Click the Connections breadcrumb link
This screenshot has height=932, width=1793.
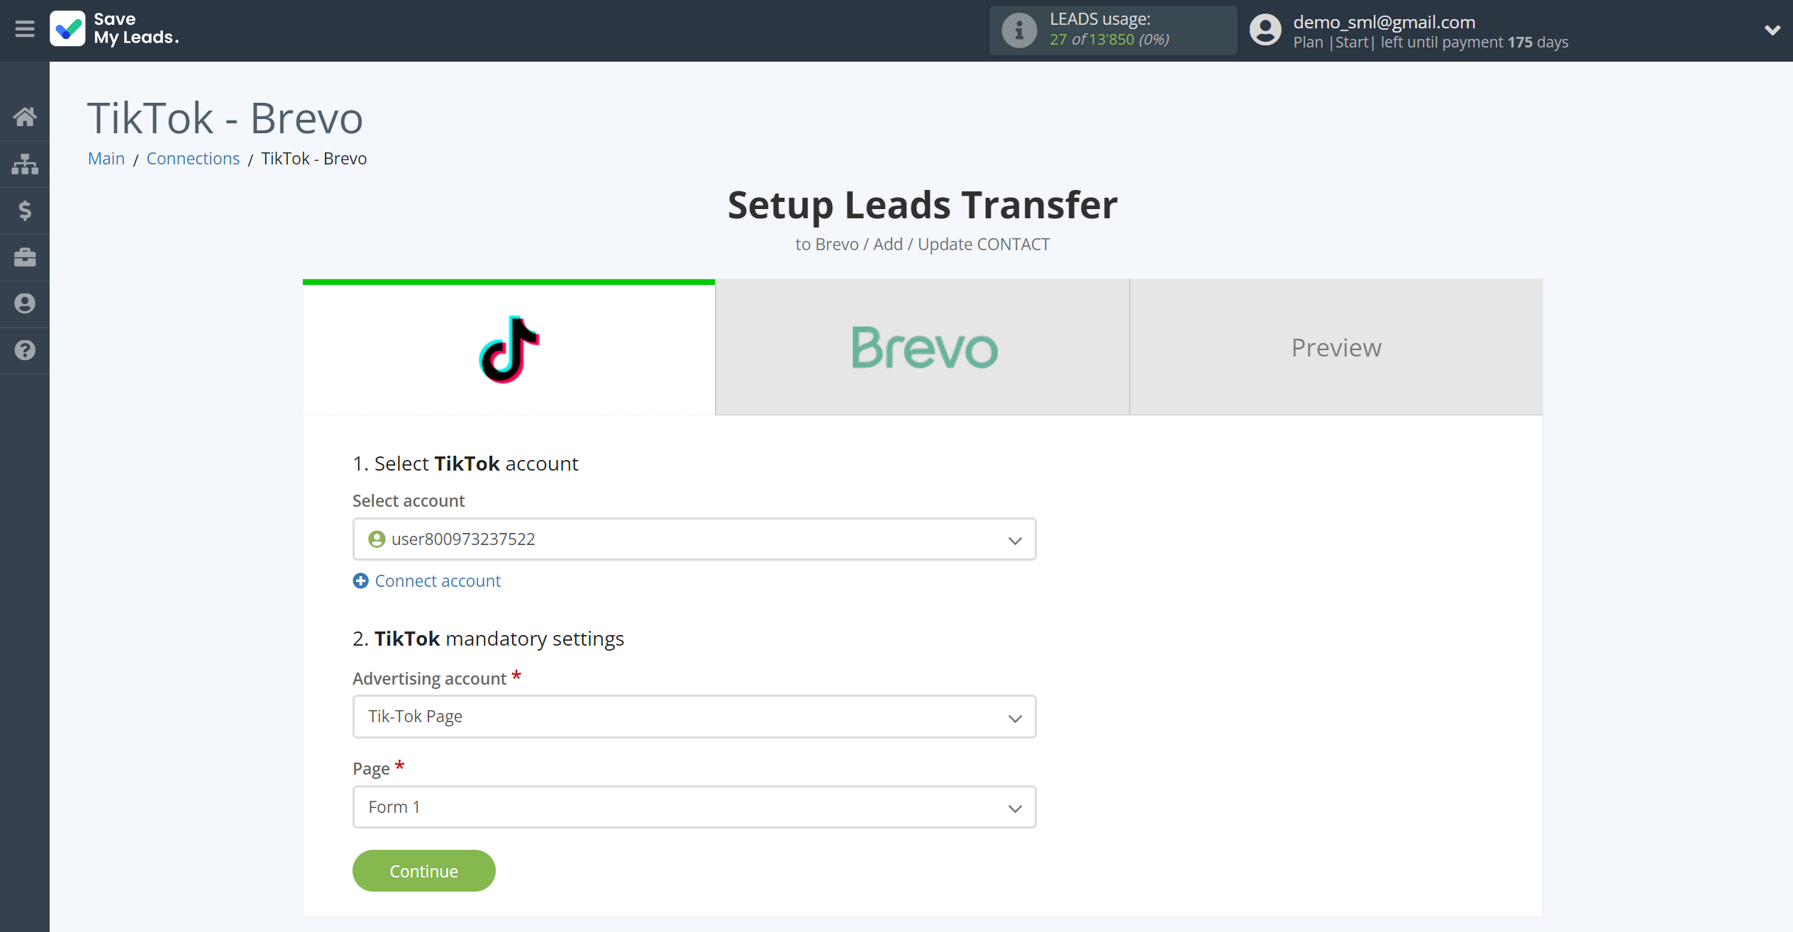tap(194, 157)
